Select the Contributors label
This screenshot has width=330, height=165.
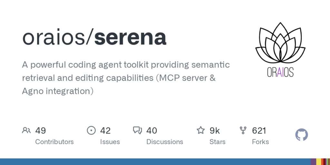pos(54,142)
